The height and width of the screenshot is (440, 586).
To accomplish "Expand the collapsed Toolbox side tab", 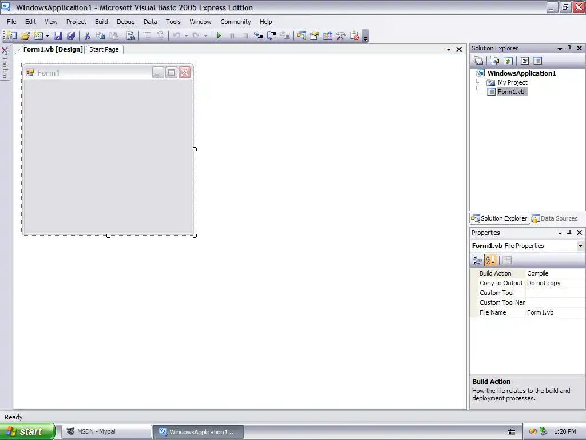I will click(x=5, y=62).
